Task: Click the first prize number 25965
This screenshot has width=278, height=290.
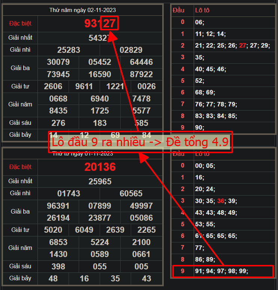Action: [x=100, y=181]
